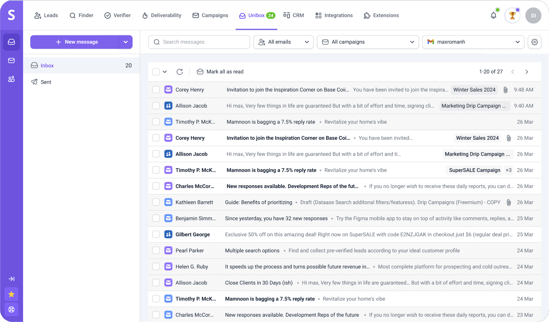The height and width of the screenshot is (322, 549).
Task: Click the notifications bell icon
Action: [493, 15]
